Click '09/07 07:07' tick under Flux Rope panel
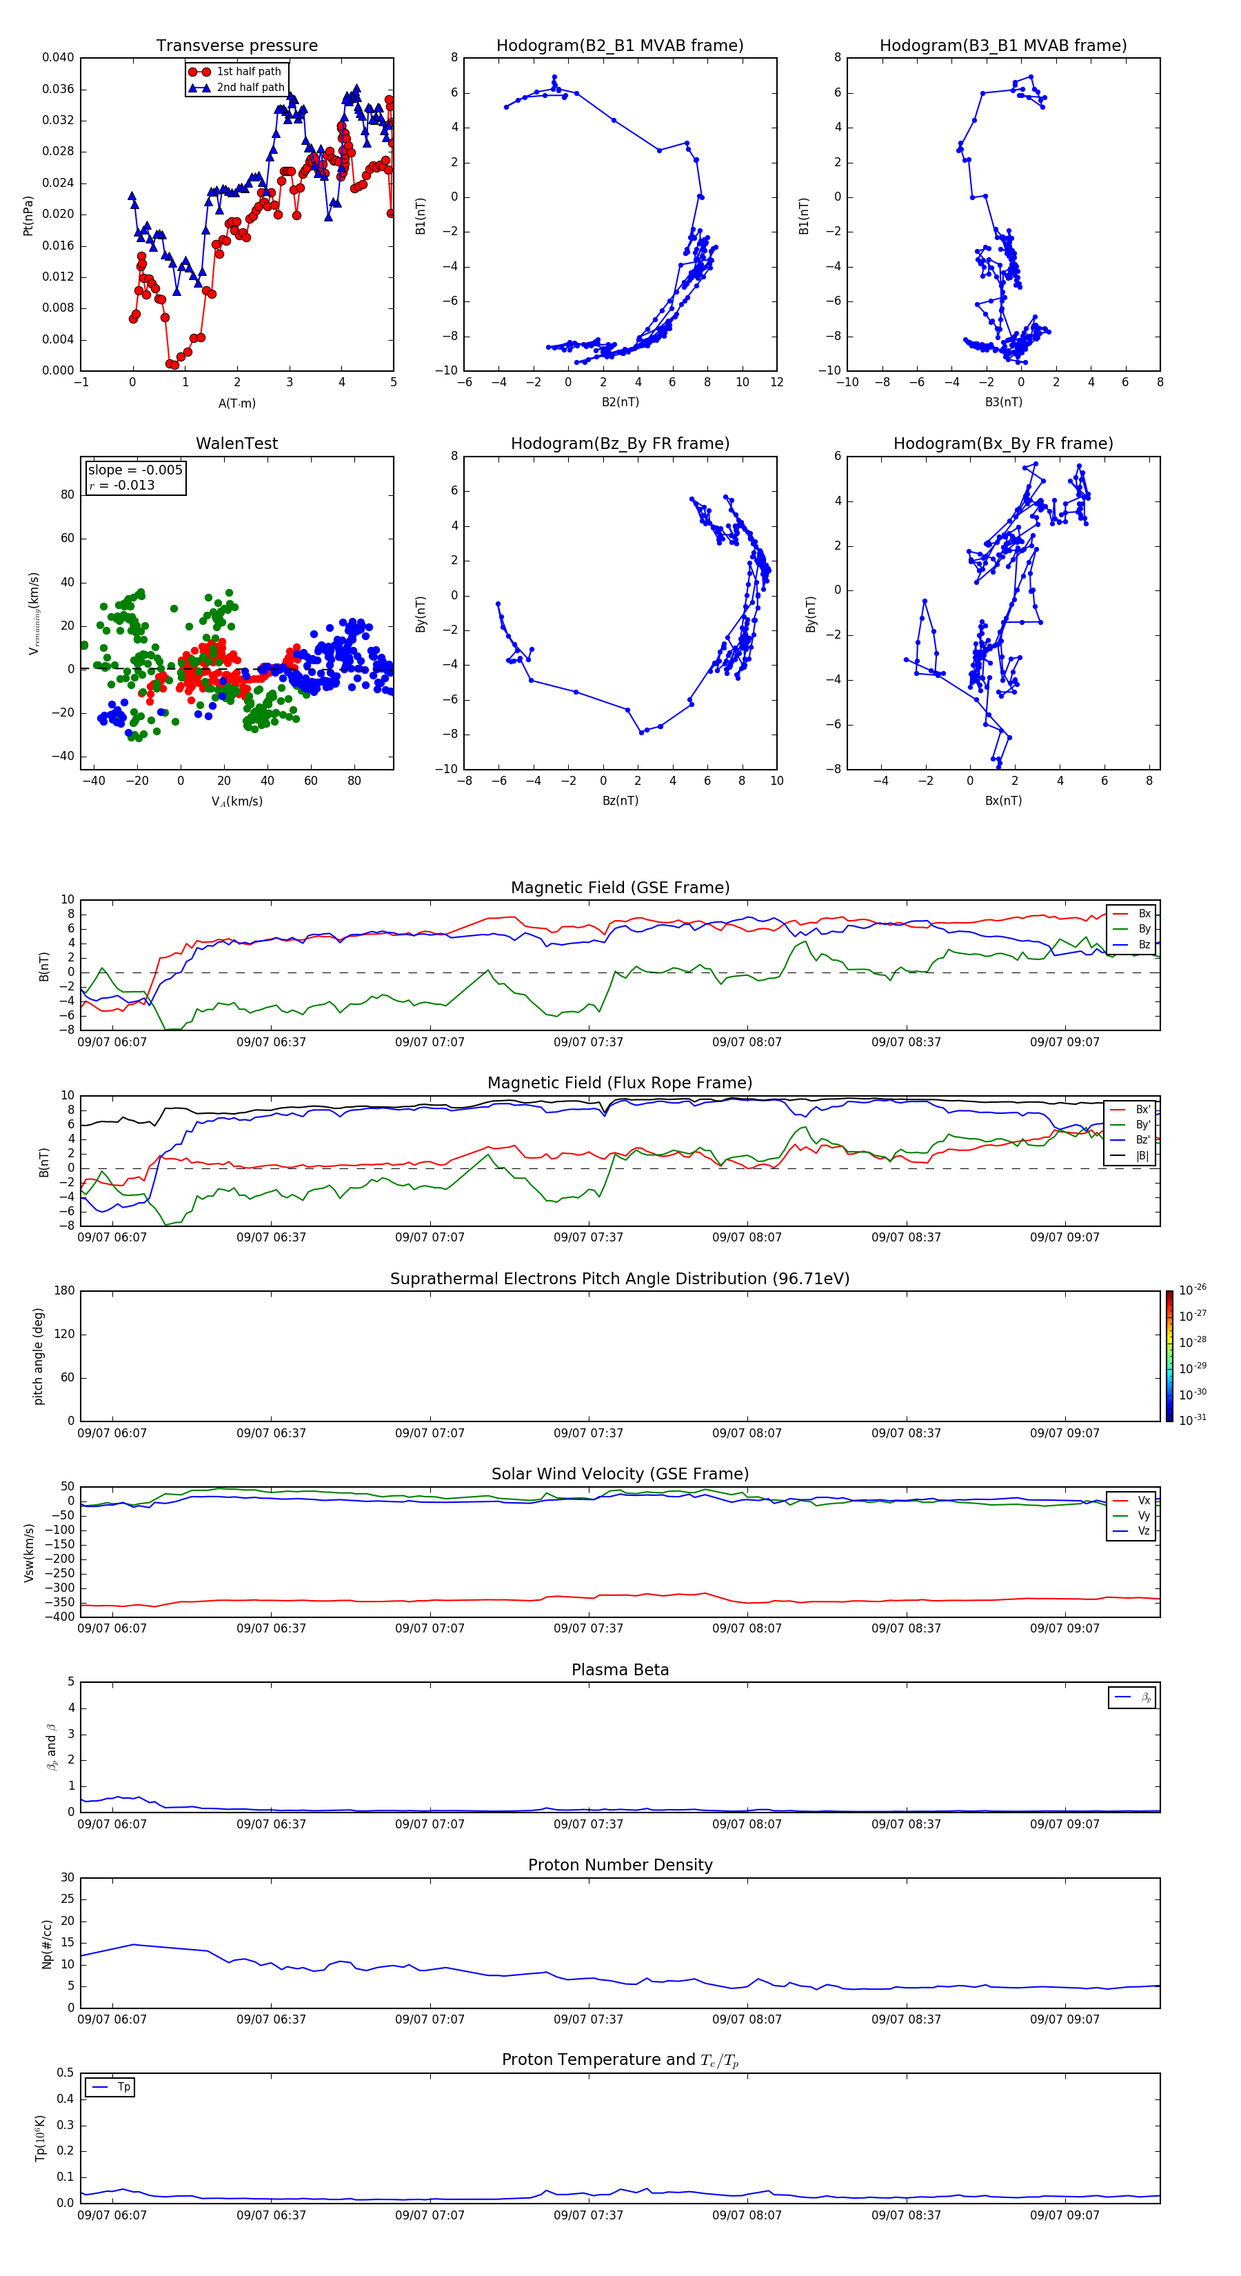1241x2276 pixels. coord(430,1238)
